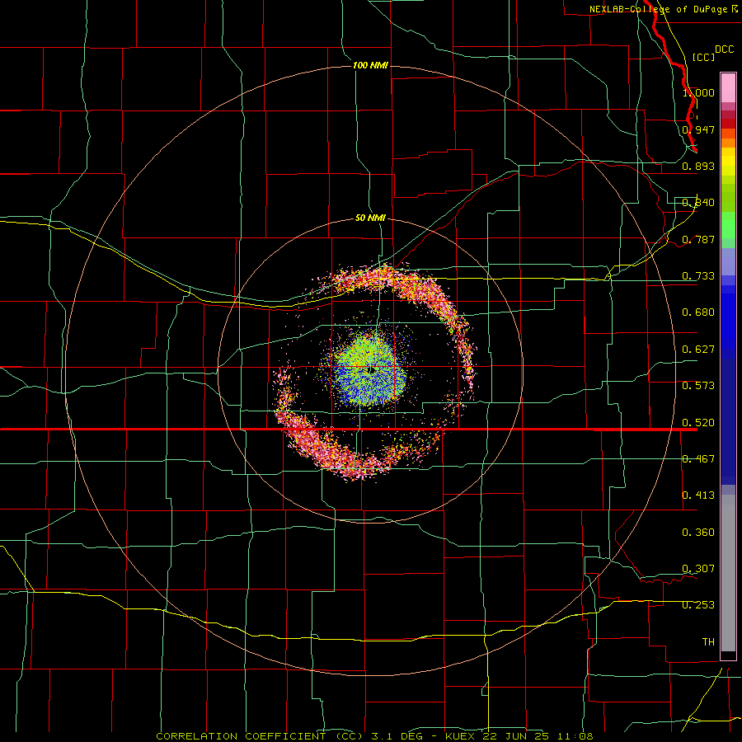Click the 0.520 scale value

click(698, 423)
